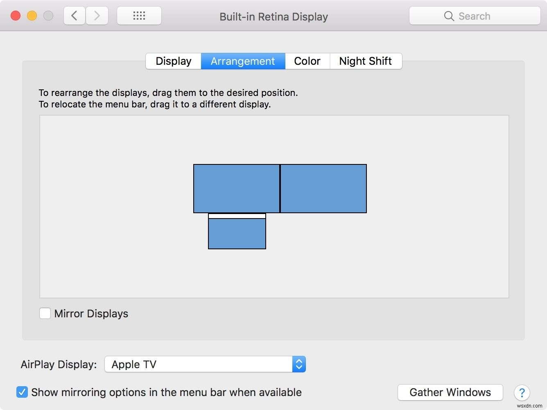547x410 pixels.
Task: Change AirPlay Display from Apple TV
Action: click(x=205, y=364)
